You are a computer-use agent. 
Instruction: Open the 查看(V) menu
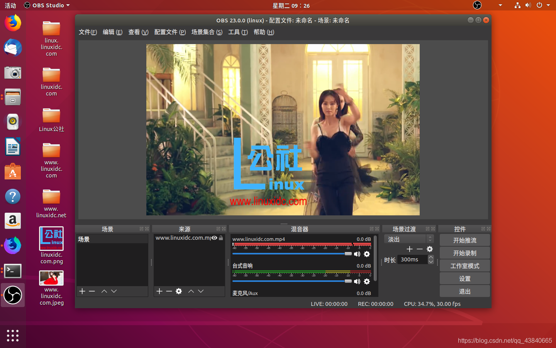click(x=138, y=32)
